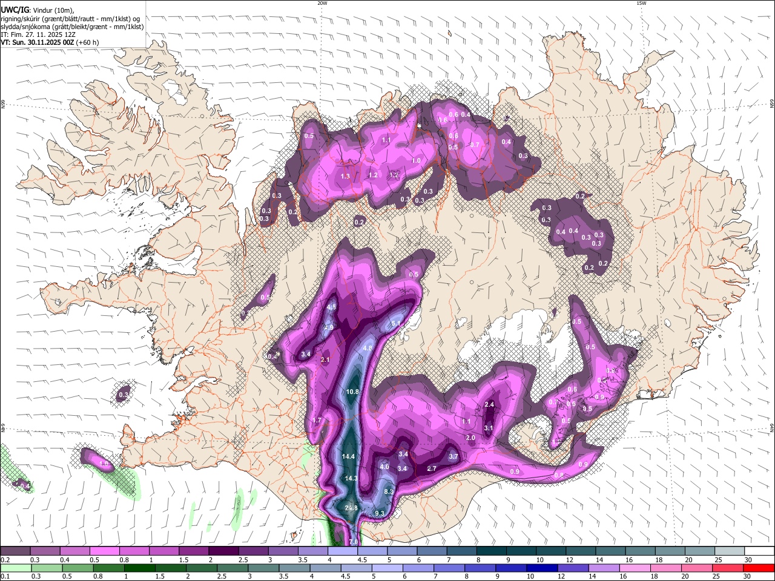This screenshot has height=581, width=775.
Task: Select the '2.7' value on the map
Action: 432,469
